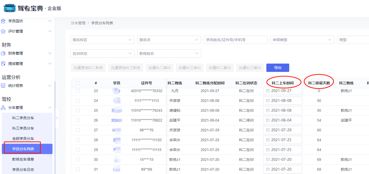Click the 2021-08-08 date field in row 25

[283, 111]
